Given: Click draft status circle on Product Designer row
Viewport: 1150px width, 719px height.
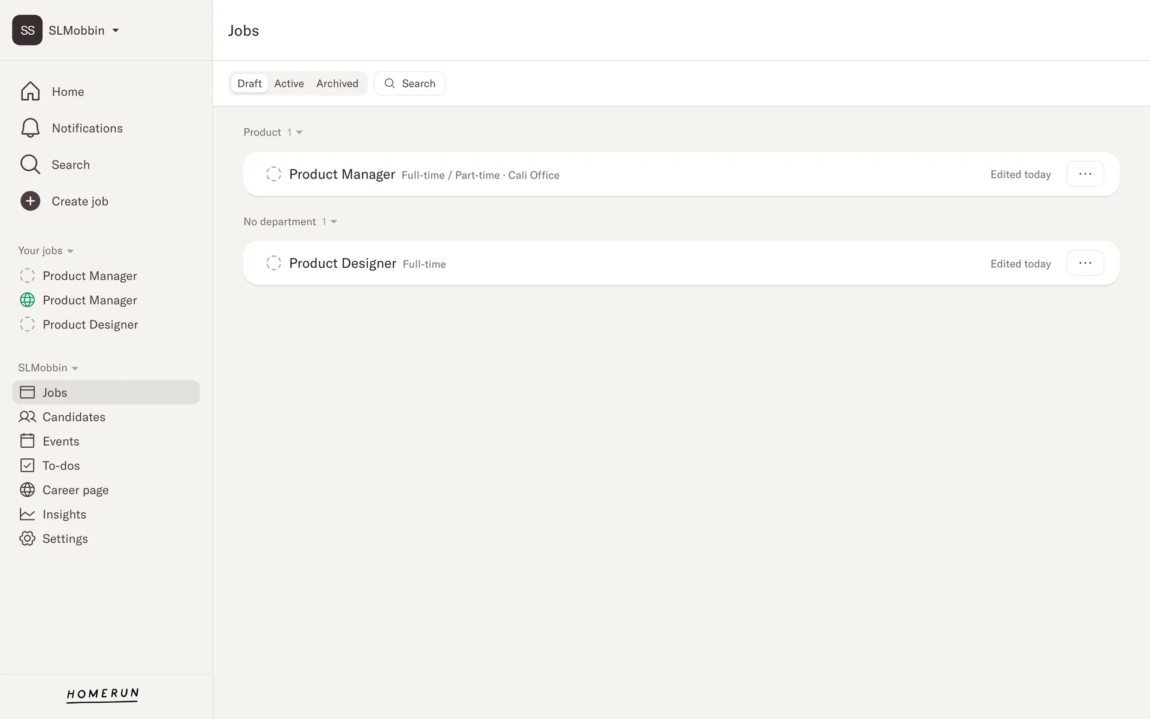Looking at the screenshot, I should tap(274, 263).
